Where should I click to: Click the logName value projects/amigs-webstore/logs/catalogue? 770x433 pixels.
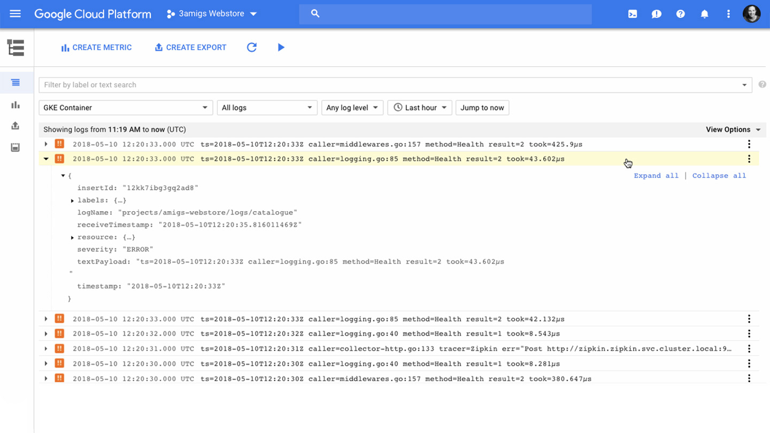[207, 213]
